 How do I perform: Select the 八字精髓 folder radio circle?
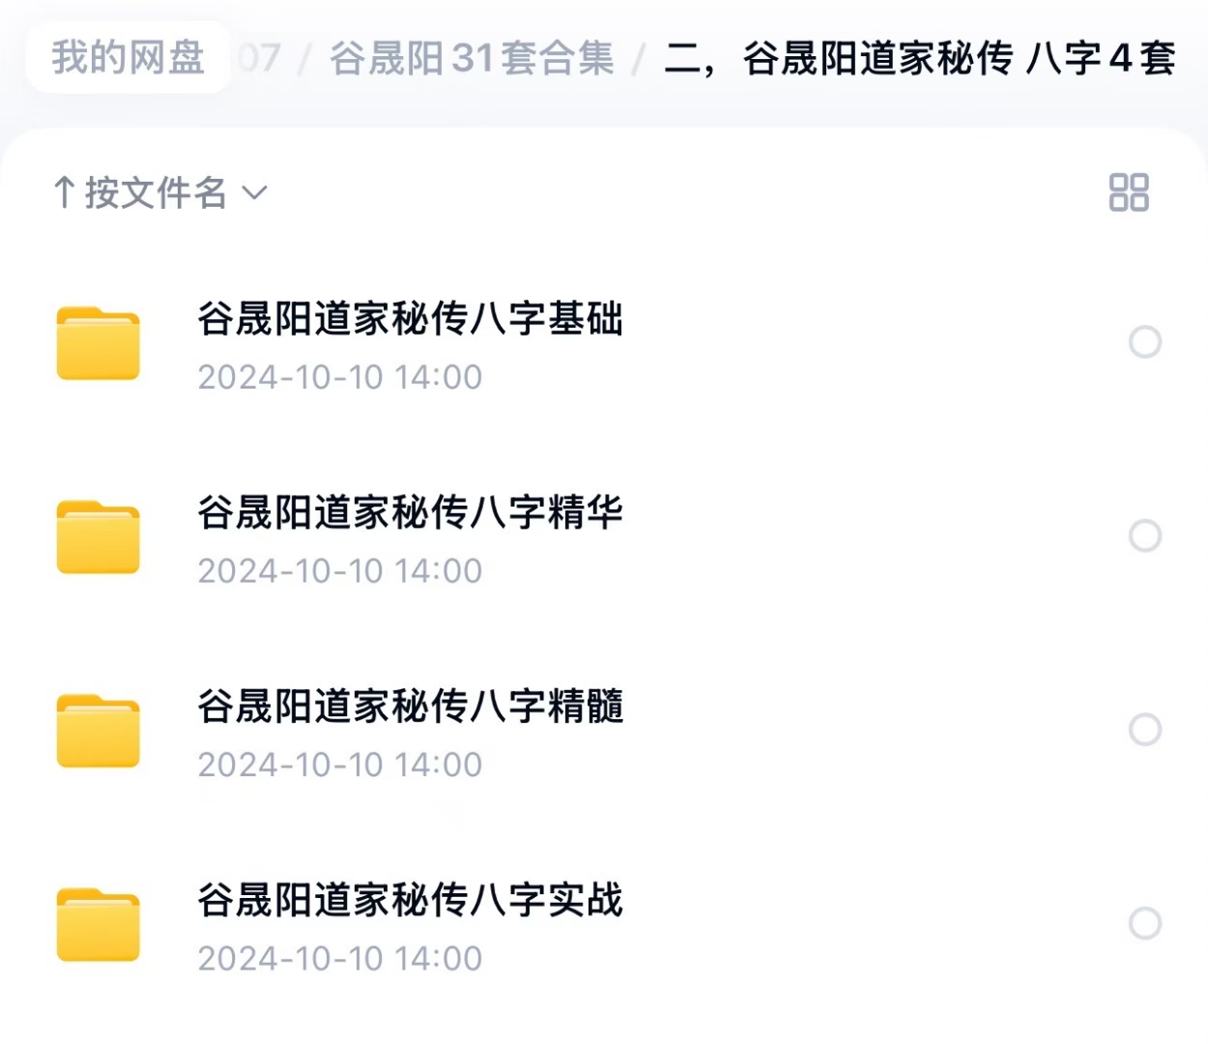coord(1145,730)
